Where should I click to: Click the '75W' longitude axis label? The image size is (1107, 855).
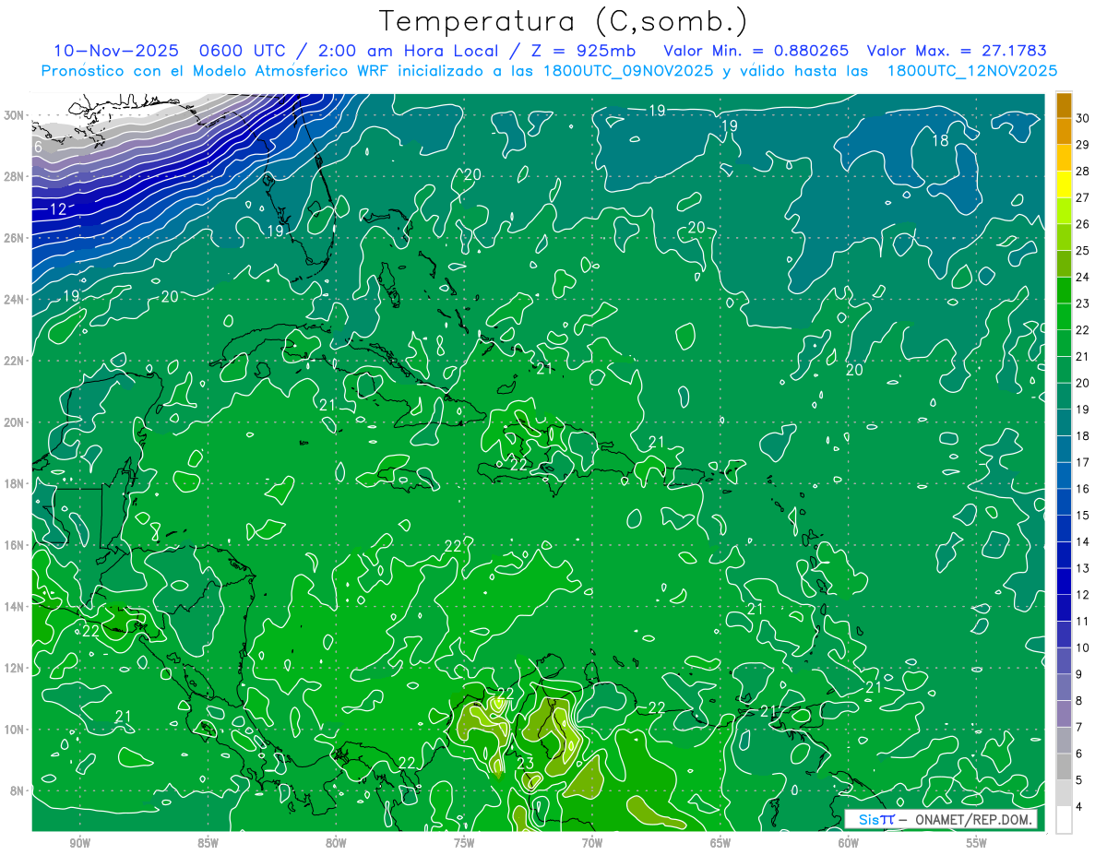(x=464, y=843)
